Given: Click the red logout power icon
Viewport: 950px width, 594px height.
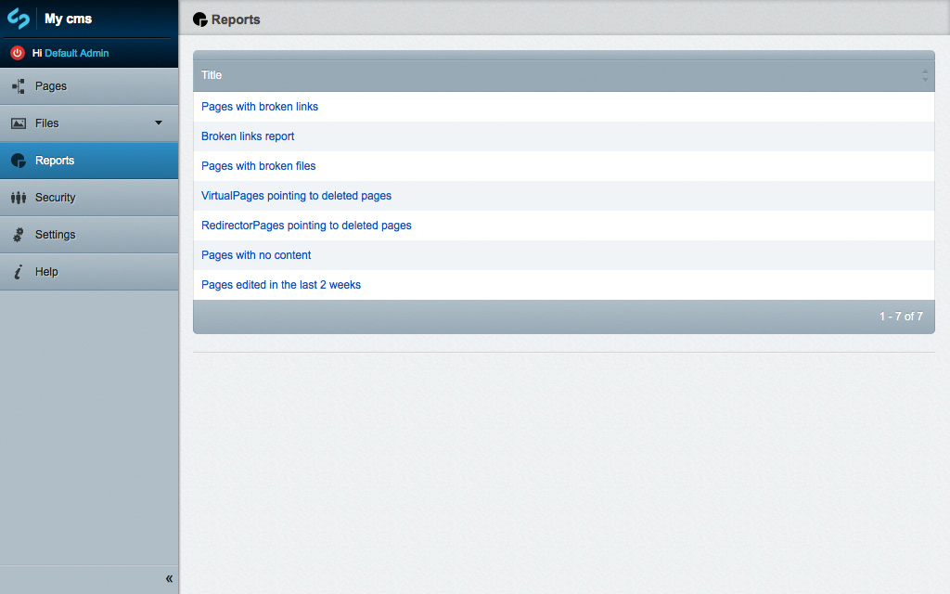Looking at the screenshot, I should click(x=17, y=53).
